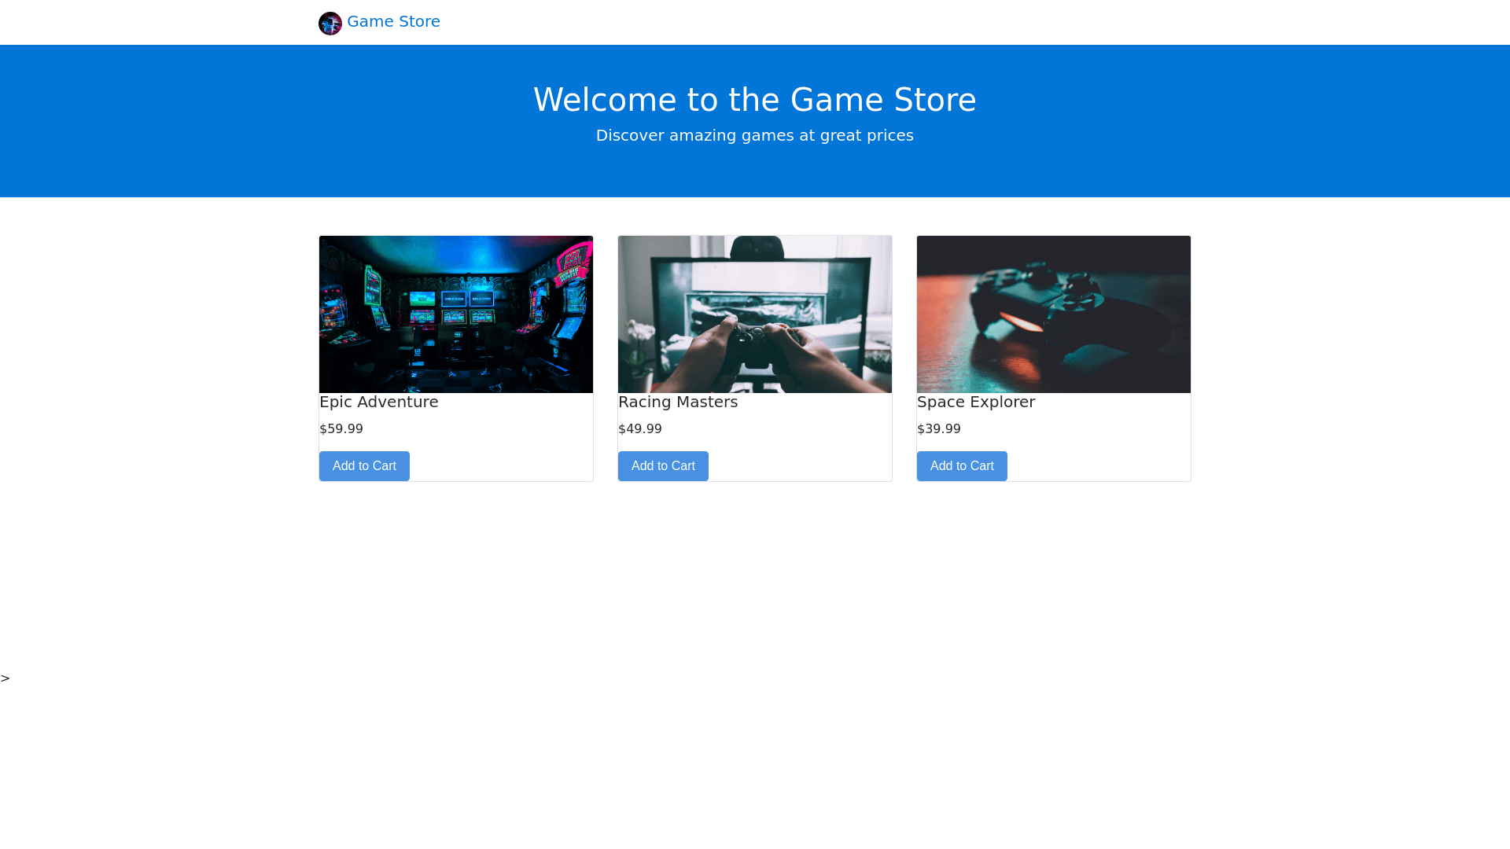Click the Racing Masters game title
This screenshot has height=849, width=1510.
tap(678, 402)
